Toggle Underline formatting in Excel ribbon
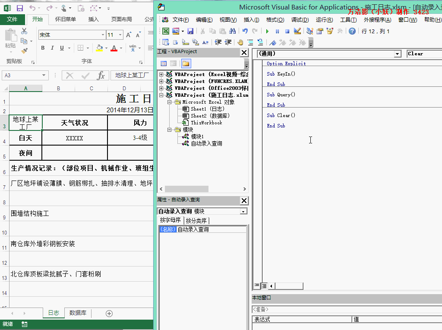This screenshot has height=330, width=442. pyautogui.click(x=62, y=48)
